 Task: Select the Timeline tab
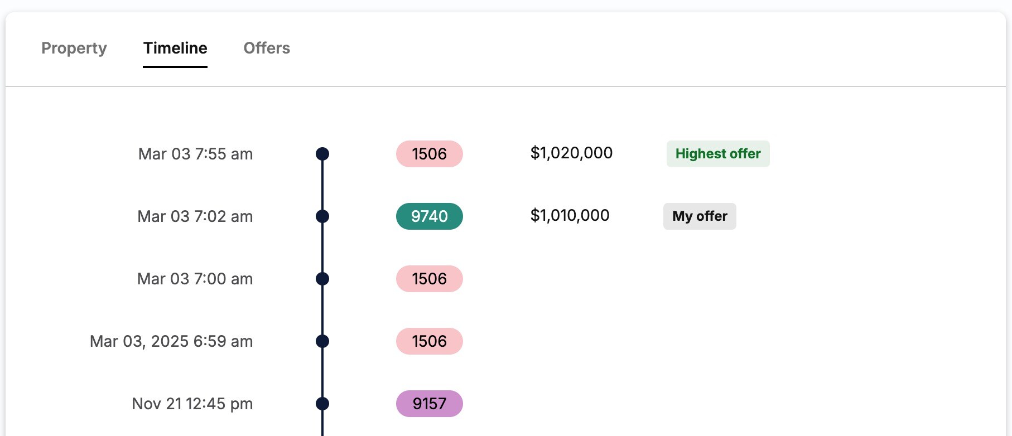(x=175, y=49)
